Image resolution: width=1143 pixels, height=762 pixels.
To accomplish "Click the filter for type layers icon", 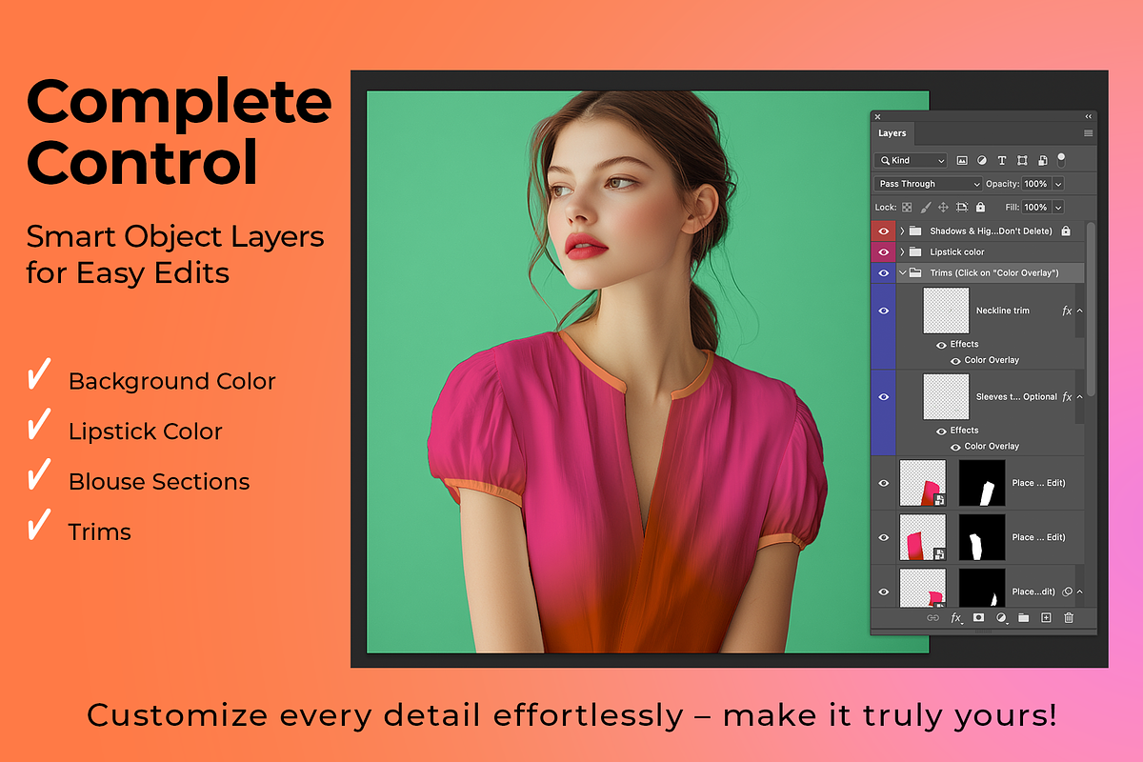I will pyautogui.click(x=1002, y=161).
